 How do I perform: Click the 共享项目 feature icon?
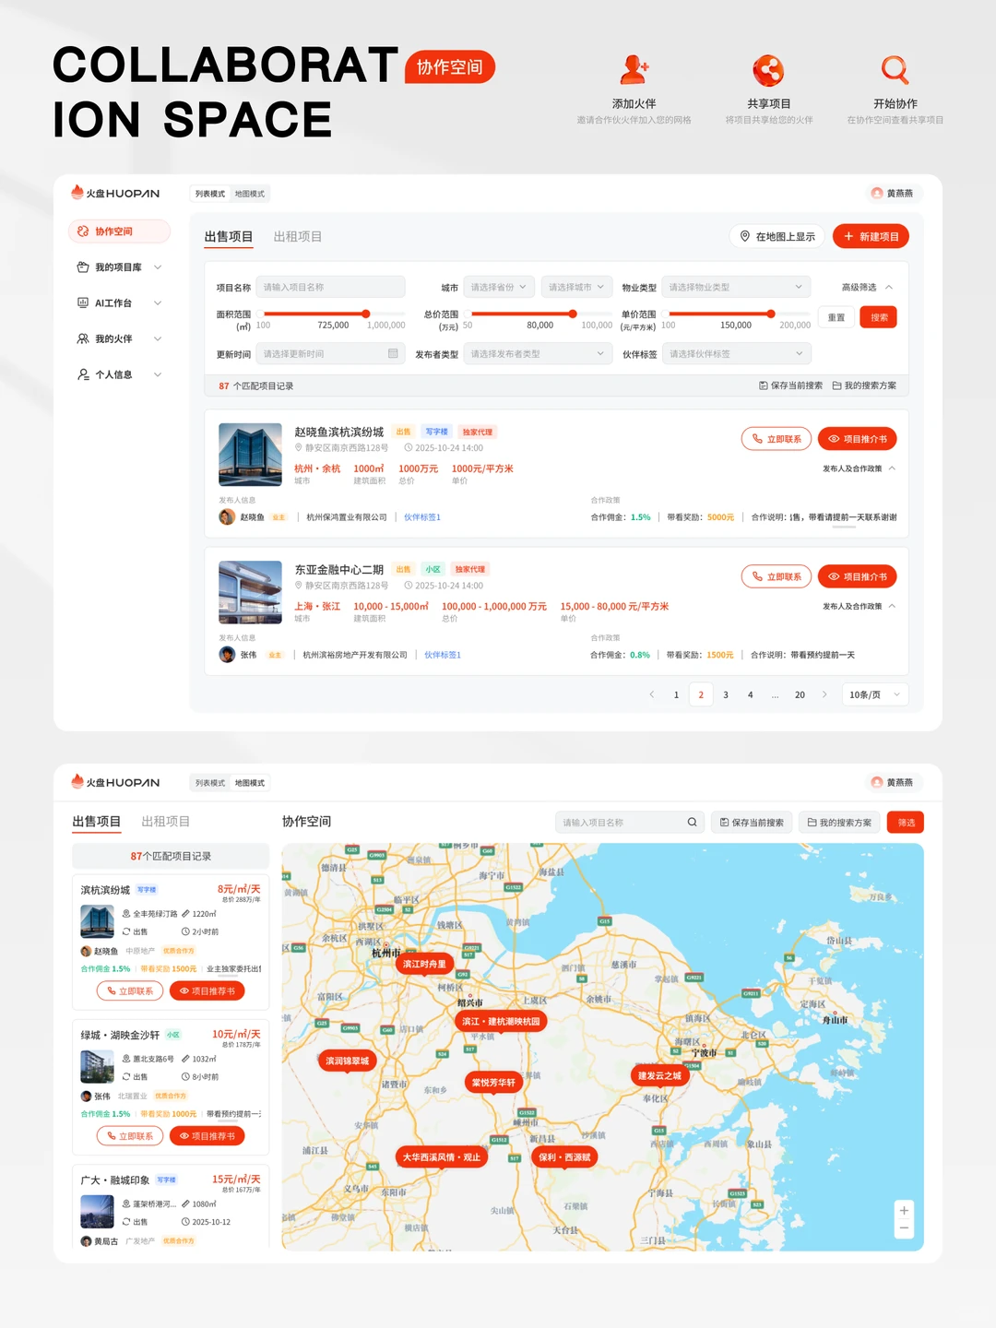point(769,72)
